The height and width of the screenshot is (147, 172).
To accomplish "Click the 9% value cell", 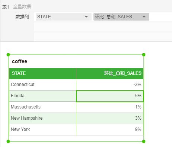I will click(x=110, y=129).
